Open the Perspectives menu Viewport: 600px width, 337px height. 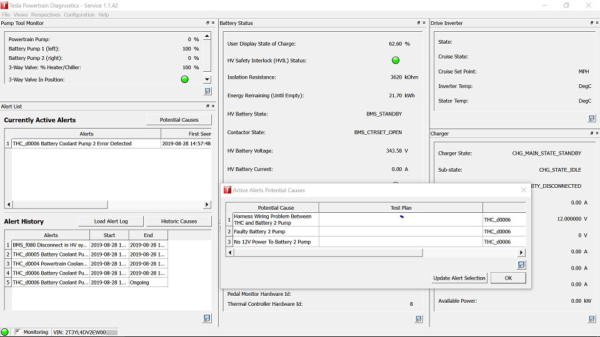46,14
